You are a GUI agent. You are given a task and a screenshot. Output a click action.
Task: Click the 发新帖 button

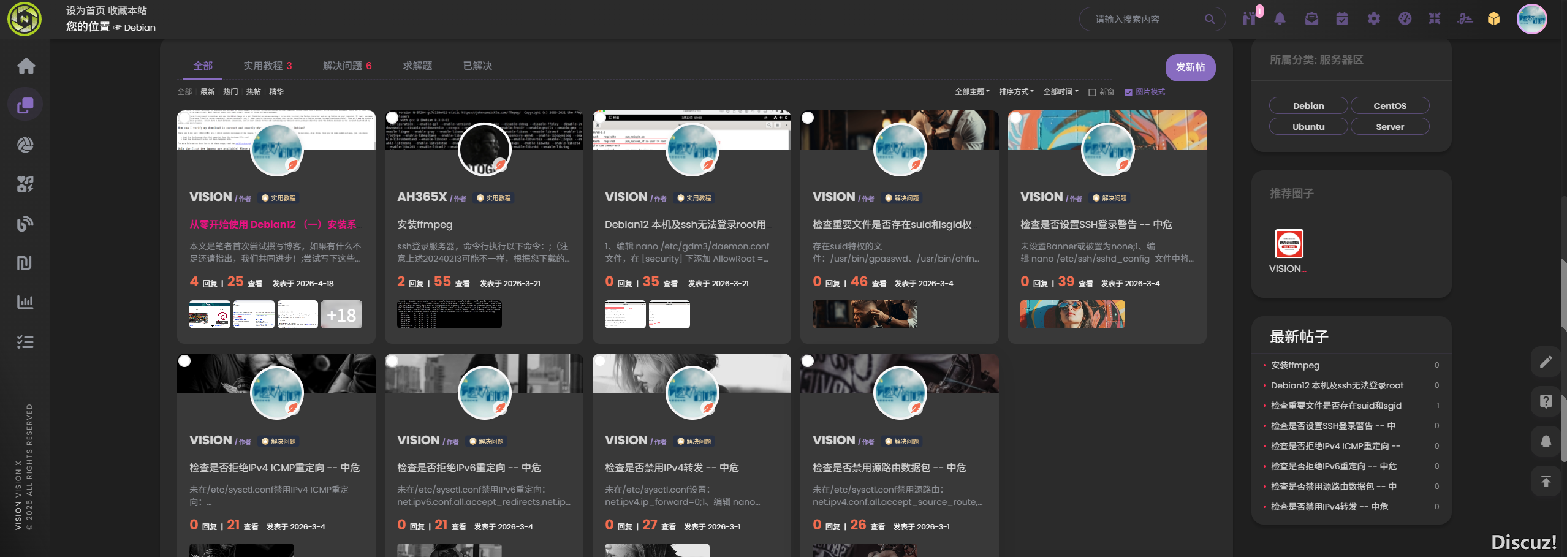[1190, 67]
